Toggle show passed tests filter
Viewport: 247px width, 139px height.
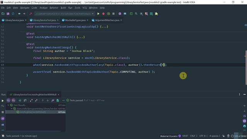coord(8,100)
